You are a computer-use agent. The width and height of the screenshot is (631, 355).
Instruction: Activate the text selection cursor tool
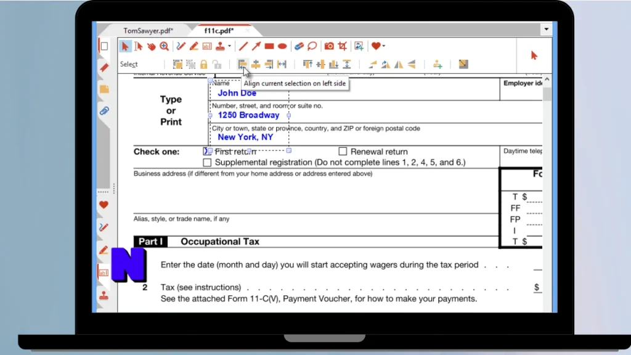(139, 46)
